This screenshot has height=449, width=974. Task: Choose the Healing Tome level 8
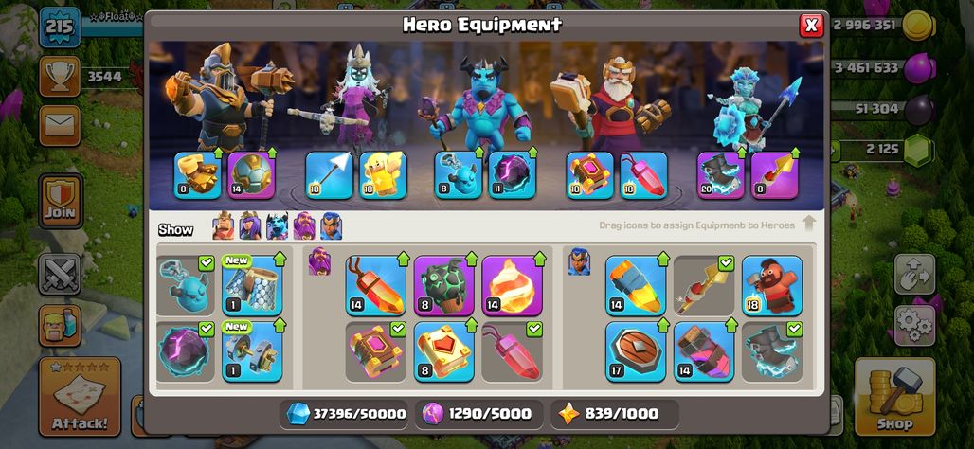(x=443, y=351)
